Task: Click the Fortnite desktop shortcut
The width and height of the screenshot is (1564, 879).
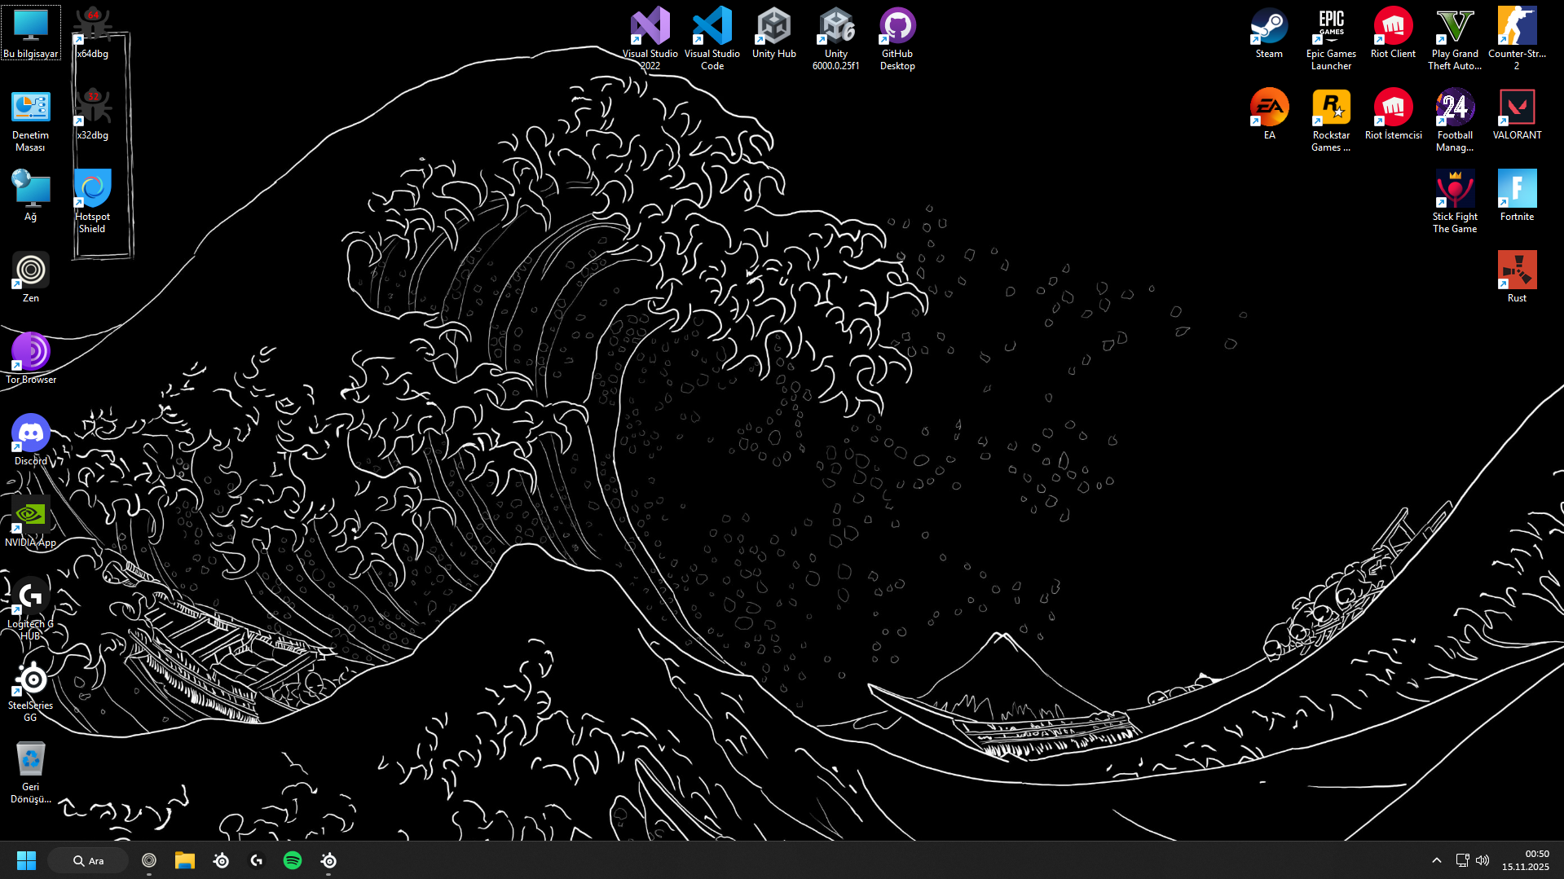Action: click(x=1517, y=196)
